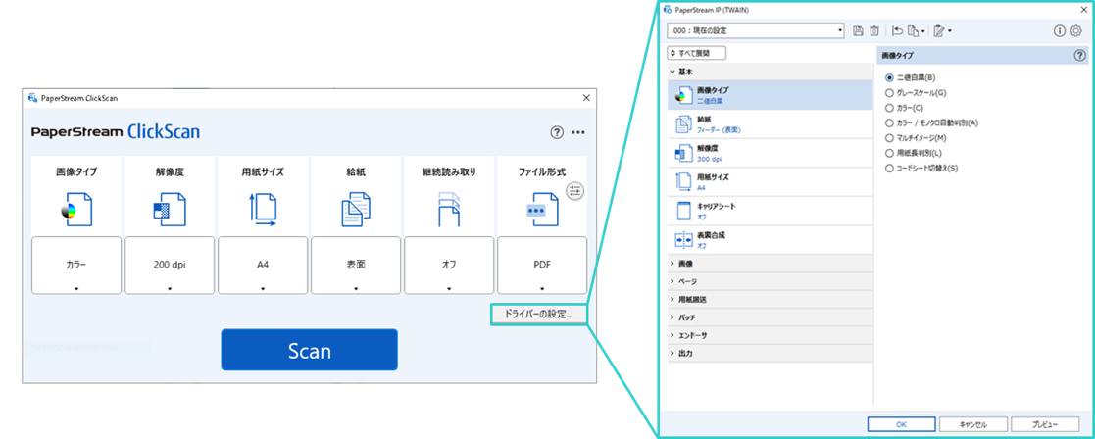This screenshot has height=439, width=1095.
Task: Choose カラー / モノクロ自動判別(A) option
Action: (889, 122)
